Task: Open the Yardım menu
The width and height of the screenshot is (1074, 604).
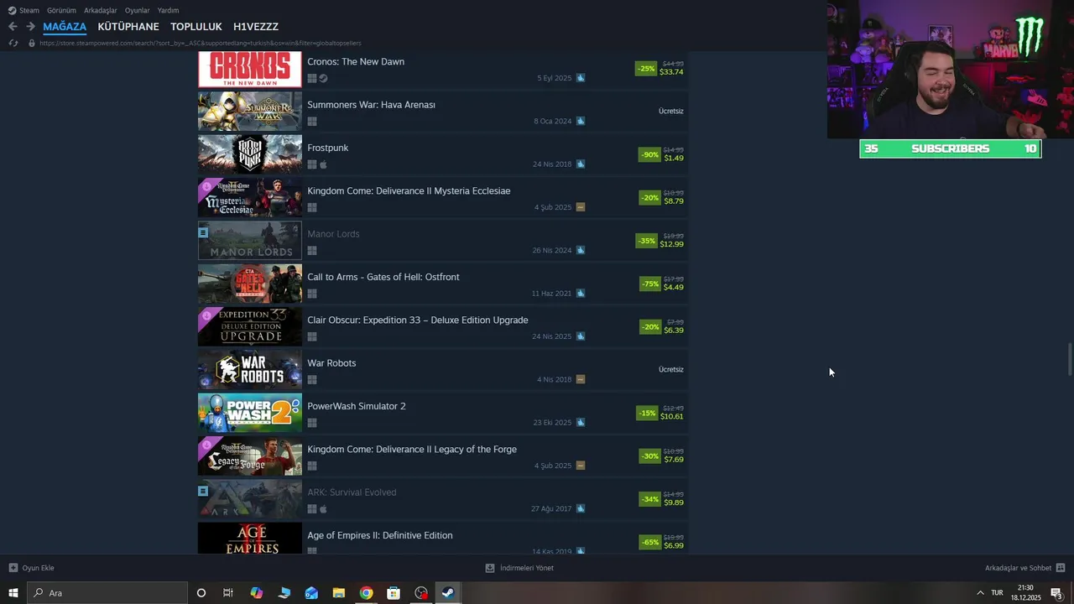Action: [x=168, y=10]
